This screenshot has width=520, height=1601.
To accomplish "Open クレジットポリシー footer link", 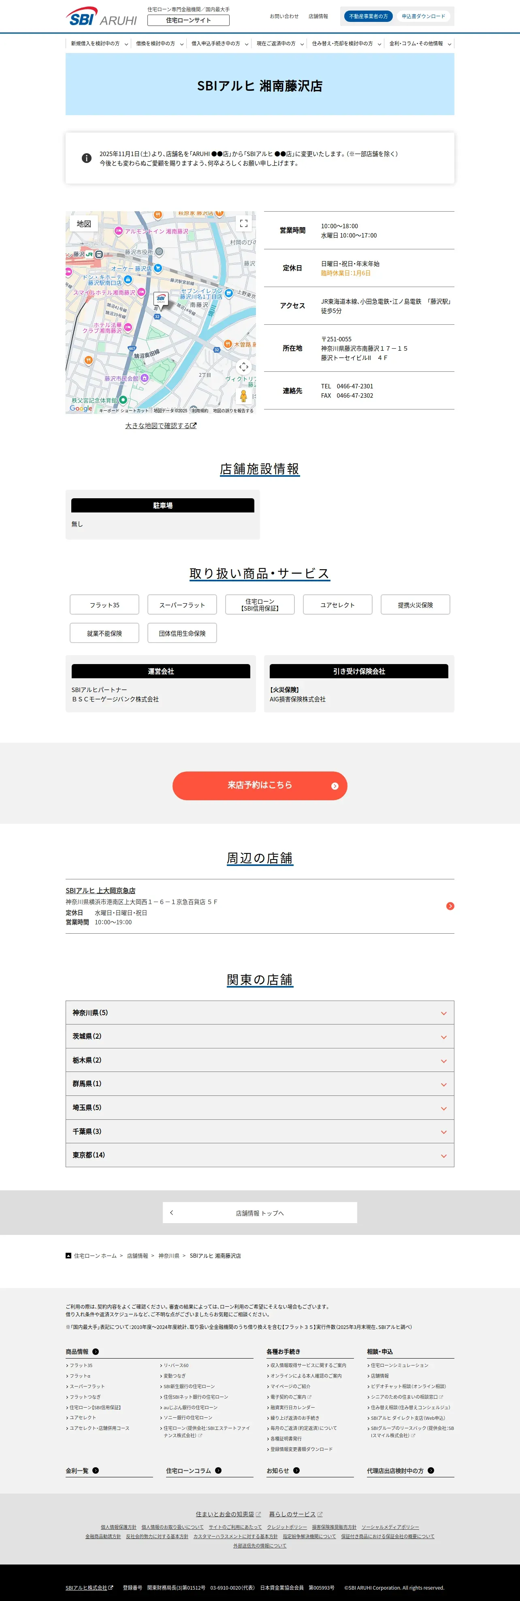I will 287,1527.
